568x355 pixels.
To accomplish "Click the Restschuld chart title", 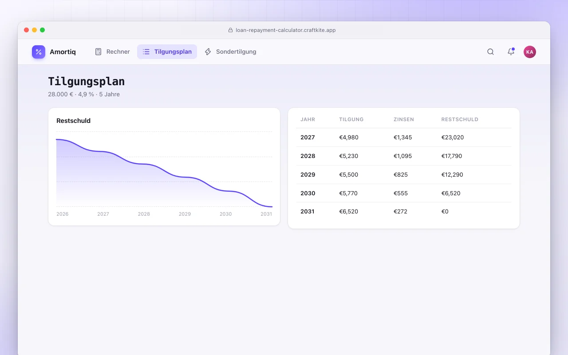I will coord(74,121).
